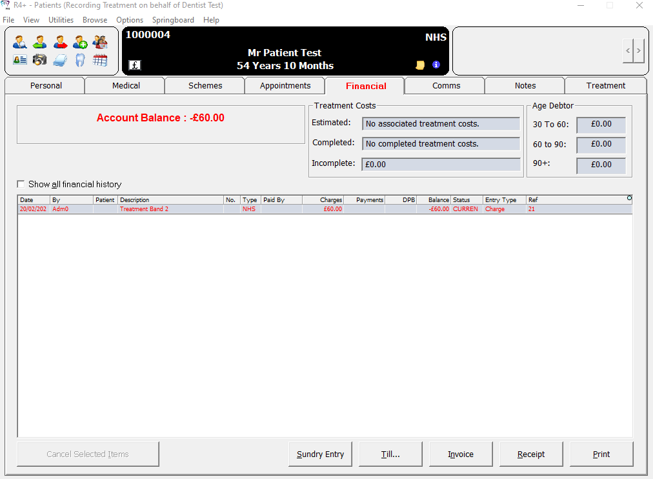The image size is (653, 479).
Task: Open the Options menu
Action: (x=130, y=20)
